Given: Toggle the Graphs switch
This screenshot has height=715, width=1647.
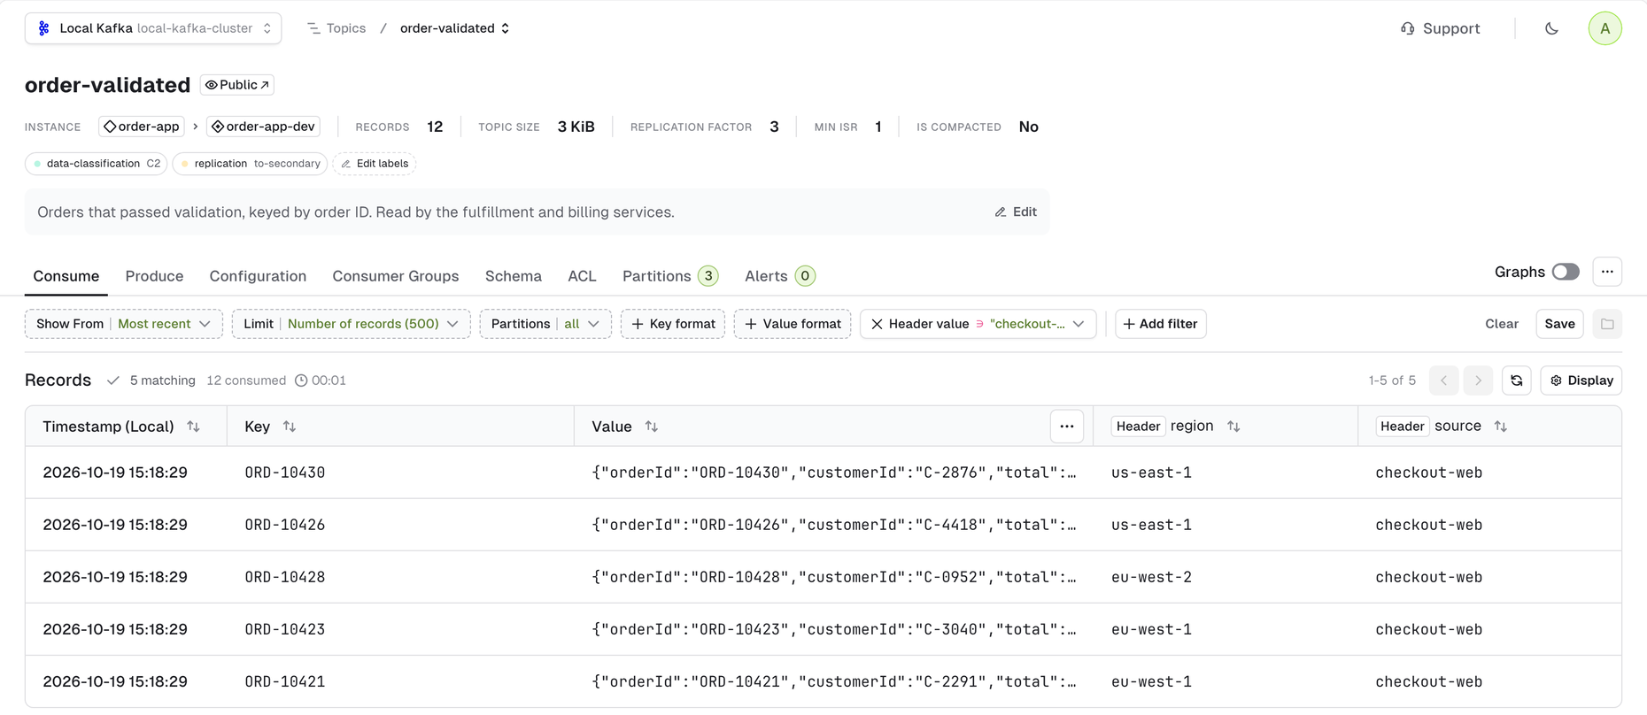Looking at the screenshot, I should [1566, 272].
